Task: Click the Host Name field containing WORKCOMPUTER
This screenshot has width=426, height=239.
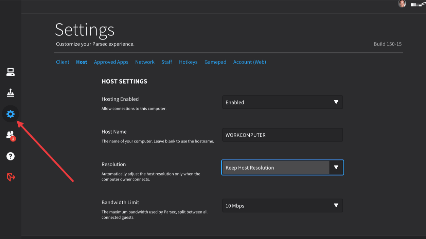Action: tap(282, 135)
